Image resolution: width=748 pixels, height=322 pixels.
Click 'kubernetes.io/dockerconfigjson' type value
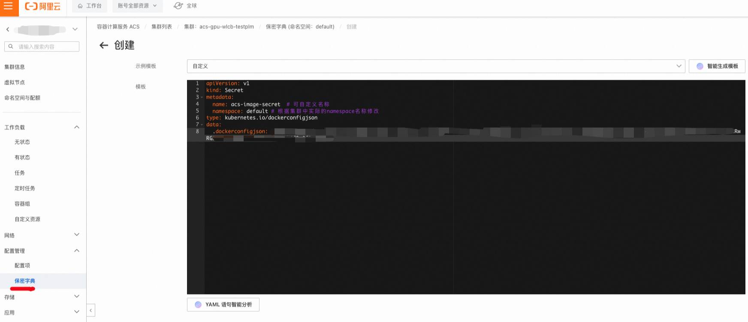pyautogui.click(x=271, y=117)
